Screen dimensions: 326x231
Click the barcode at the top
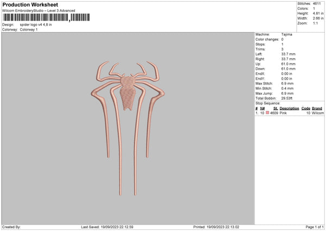pyautogui.click(x=46, y=17)
